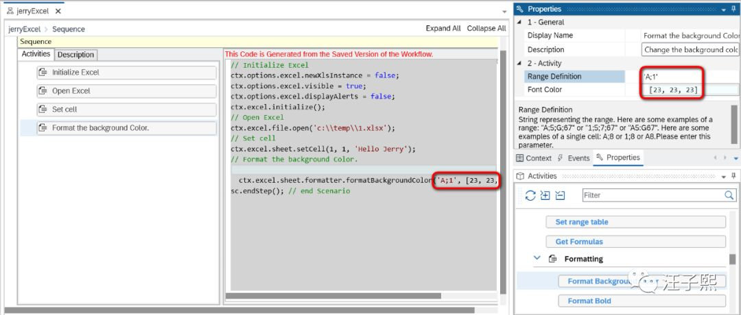Collapse the 2 - Activity property group
This screenshot has height=315, width=741.
pyautogui.click(x=520, y=63)
